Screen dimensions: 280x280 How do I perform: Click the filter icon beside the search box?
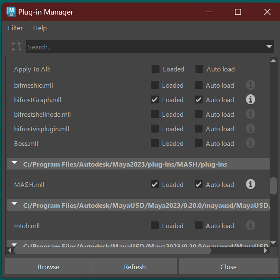click(17, 47)
